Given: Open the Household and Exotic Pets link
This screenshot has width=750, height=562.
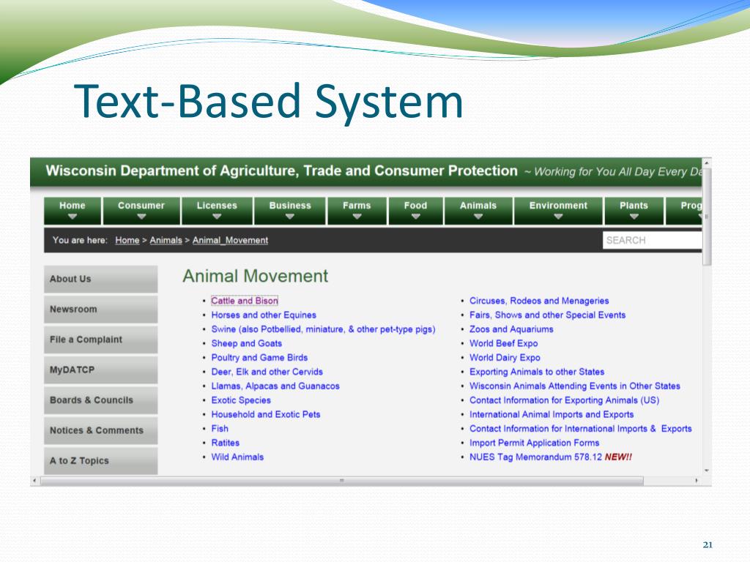Looking at the screenshot, I should point(265,414).
